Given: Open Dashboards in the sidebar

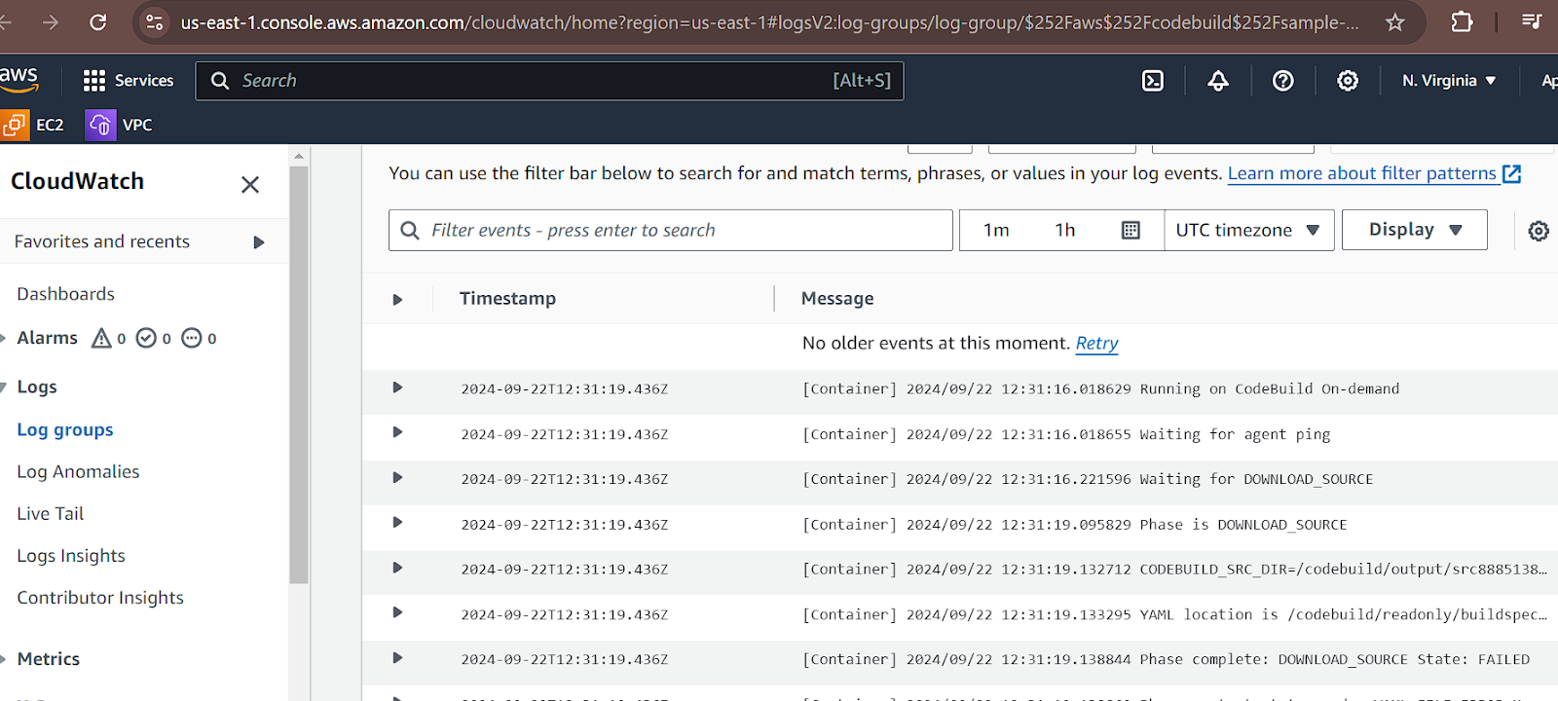Looking at the screenshot, I should pos(65,294).
